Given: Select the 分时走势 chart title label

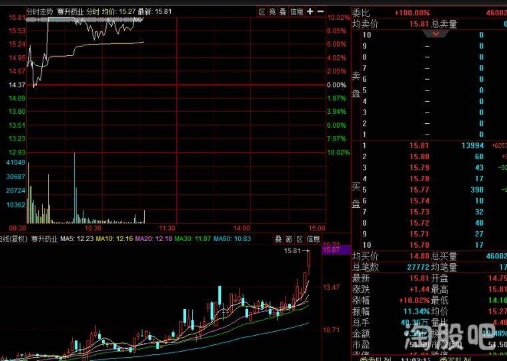Looking at the screenshot, I should tap(40, 12).
